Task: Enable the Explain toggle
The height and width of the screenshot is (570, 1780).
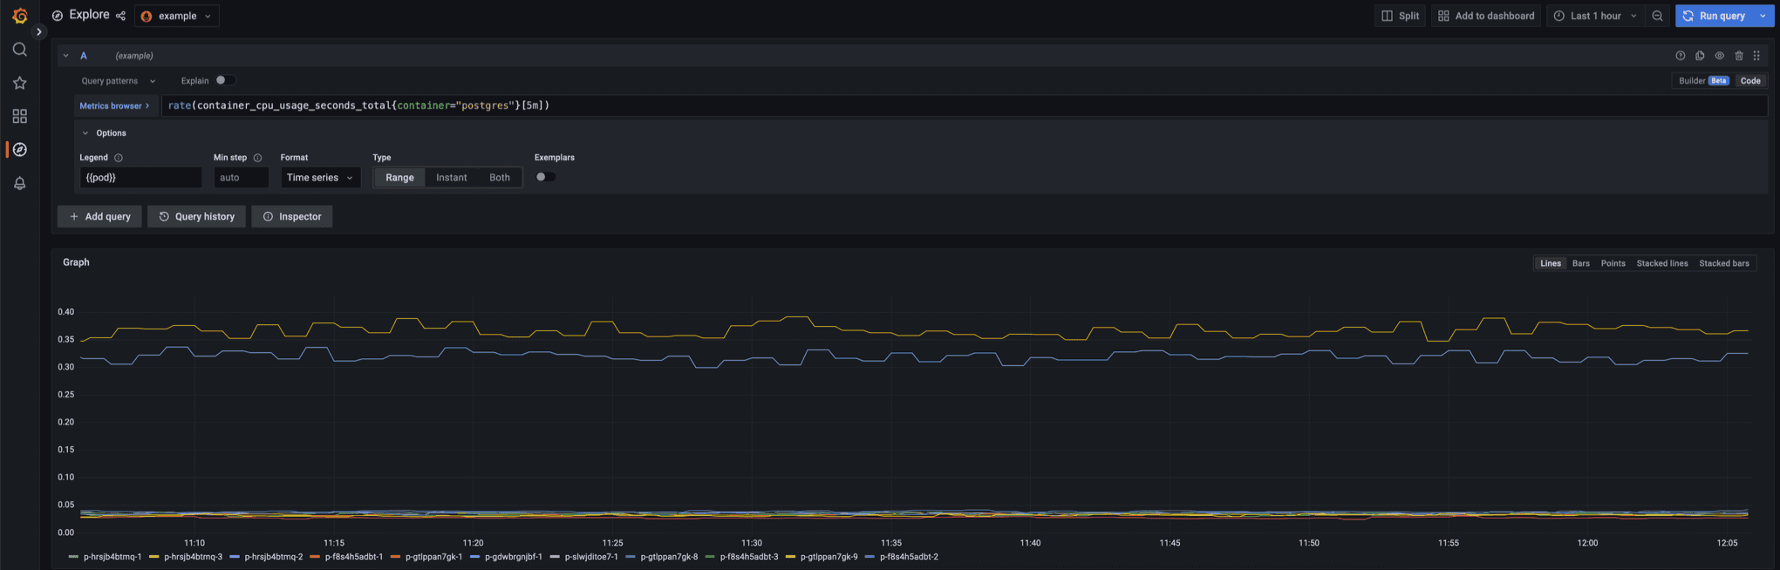Action: coord(224,80)
